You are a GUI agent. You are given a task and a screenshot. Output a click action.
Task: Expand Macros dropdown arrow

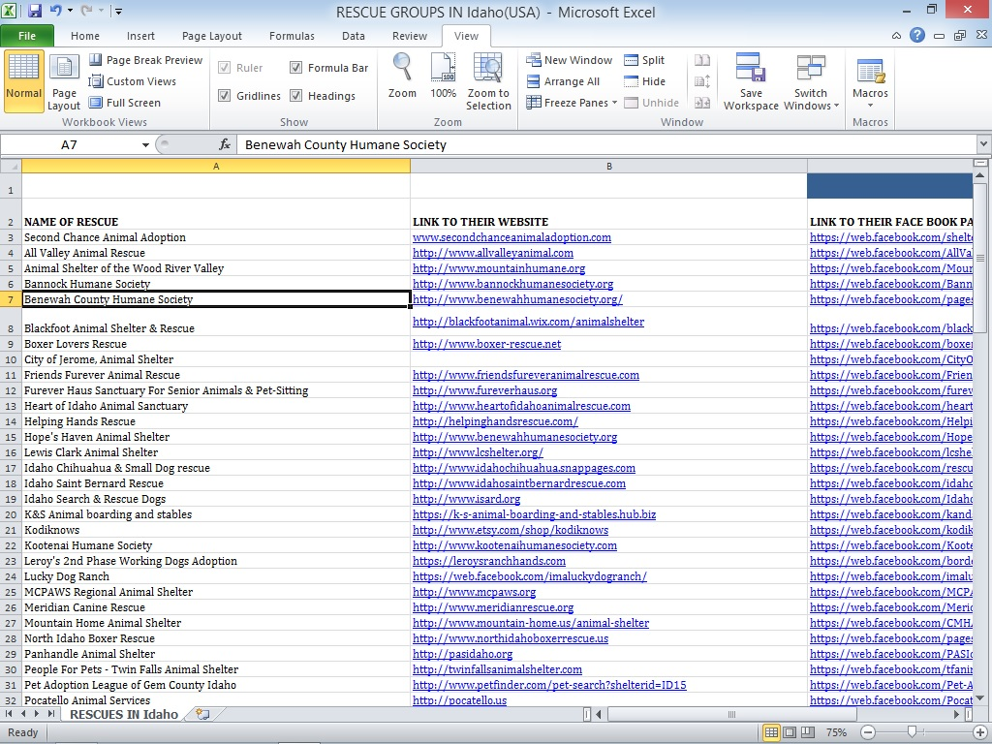(870, 106)
